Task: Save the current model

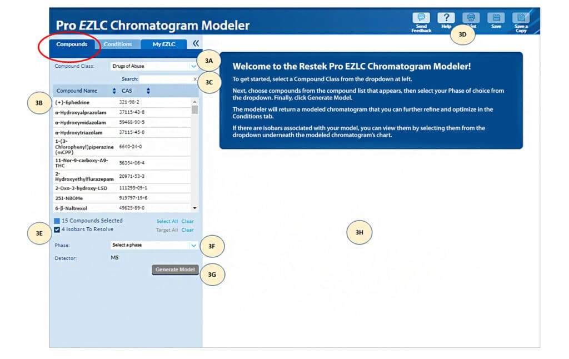Action: click(496, 18)
